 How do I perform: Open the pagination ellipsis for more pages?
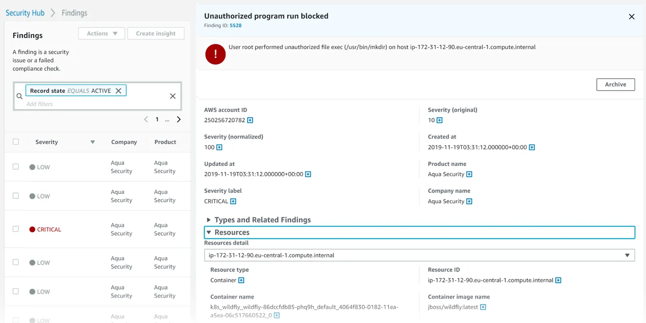click(x=167, y=119)
